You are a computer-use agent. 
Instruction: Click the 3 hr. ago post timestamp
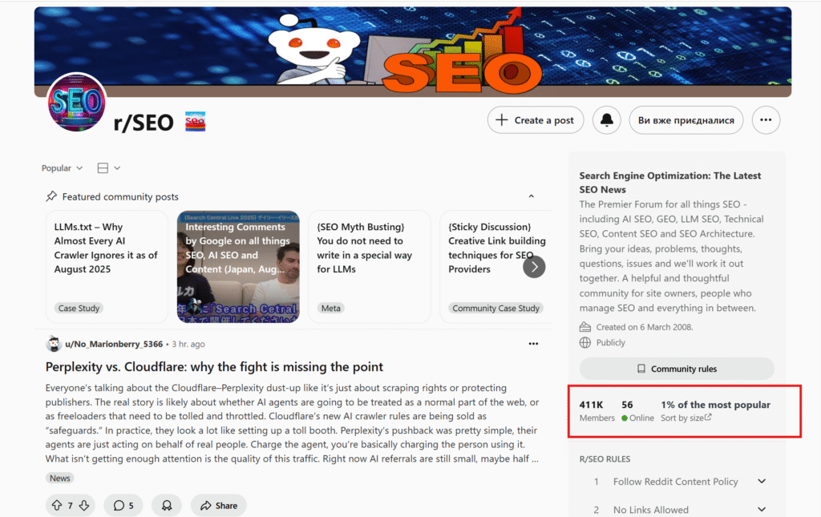[188, 345]
